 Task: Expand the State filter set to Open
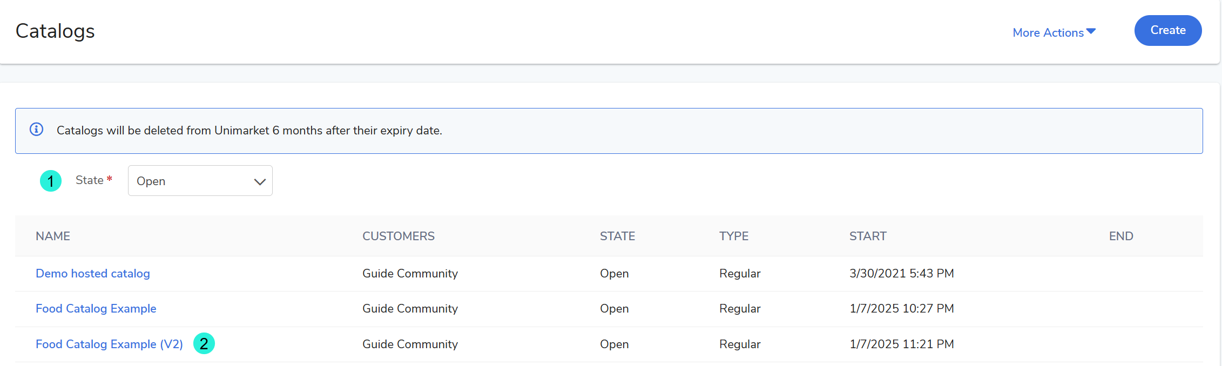(x=200, y=181)
